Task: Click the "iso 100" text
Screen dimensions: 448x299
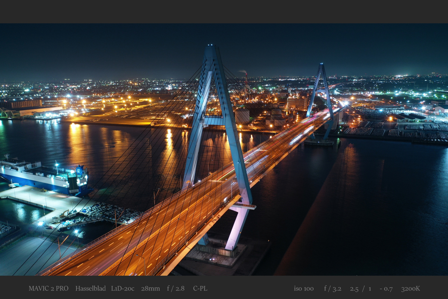Action: point(304,288)
